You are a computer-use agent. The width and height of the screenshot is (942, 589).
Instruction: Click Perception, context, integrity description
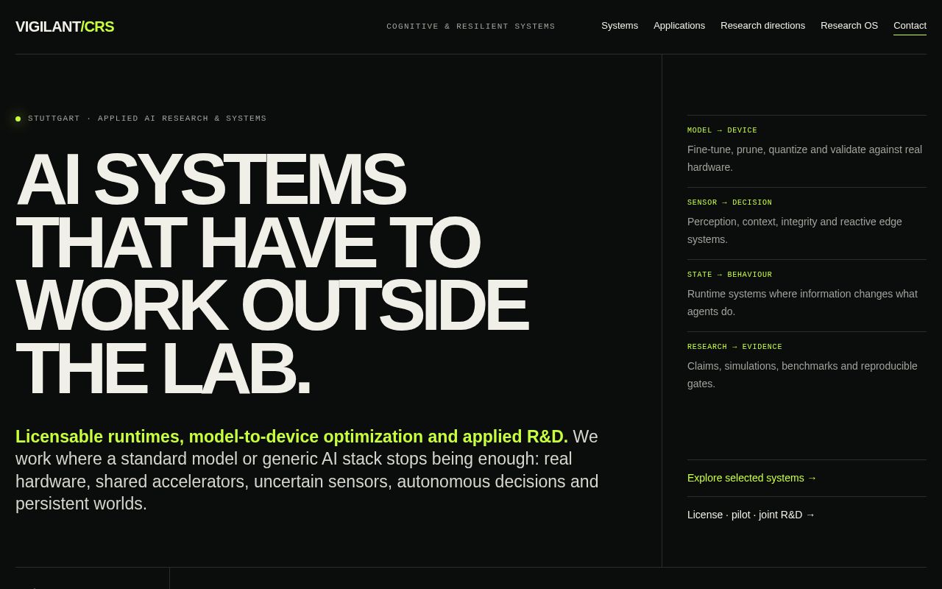pos(795,230)
